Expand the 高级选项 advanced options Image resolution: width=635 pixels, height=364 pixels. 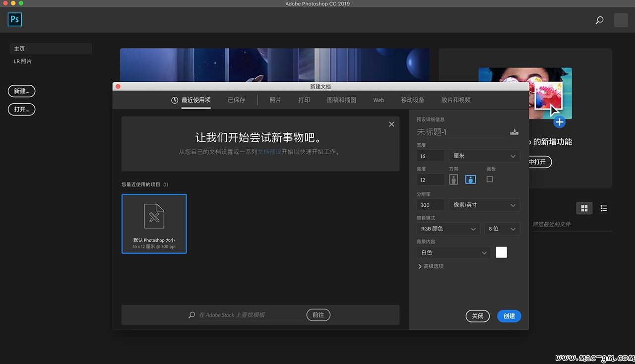tap(431, 266)
